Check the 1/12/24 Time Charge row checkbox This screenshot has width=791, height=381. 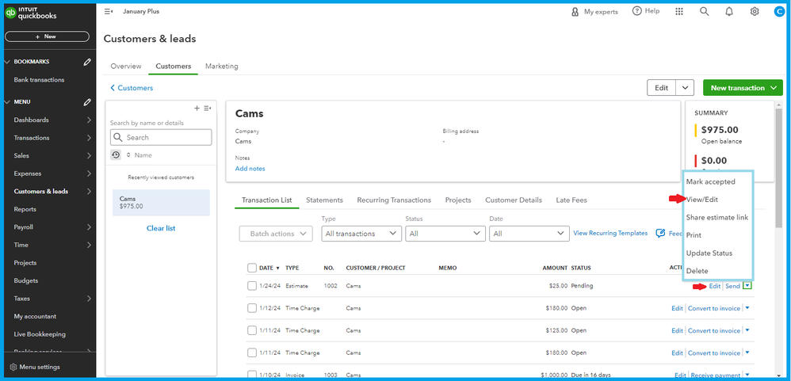click(252, 308)
